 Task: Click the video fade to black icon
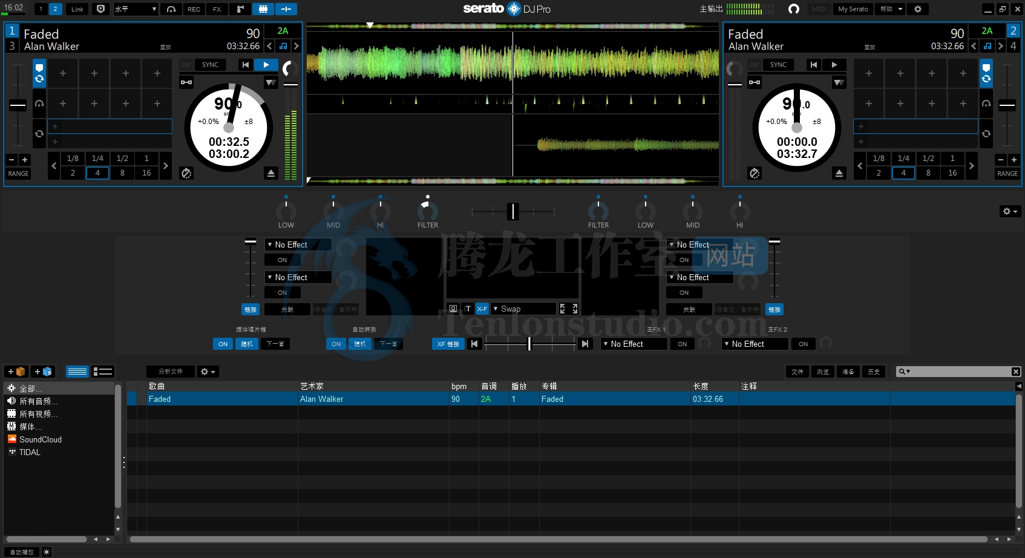tap(453, 309)
